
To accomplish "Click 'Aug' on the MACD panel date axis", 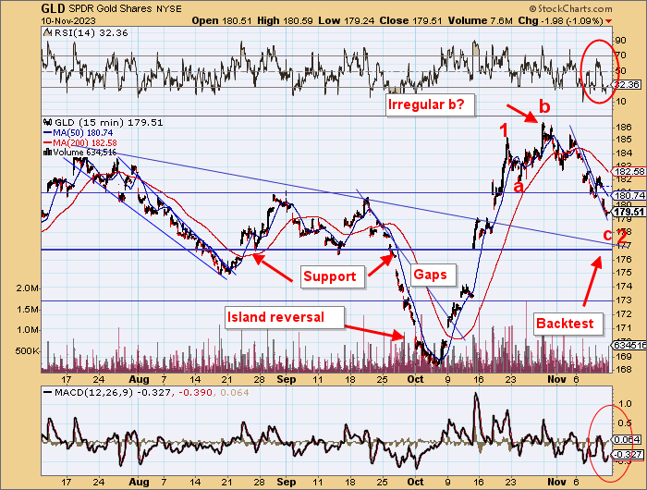I will tap(139, 482).
